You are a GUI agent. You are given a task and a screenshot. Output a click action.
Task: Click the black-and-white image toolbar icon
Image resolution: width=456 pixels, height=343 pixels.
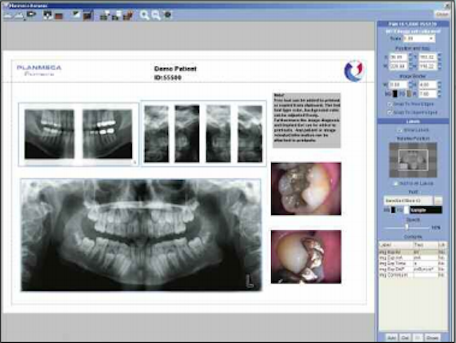click(x=47, y=15)
